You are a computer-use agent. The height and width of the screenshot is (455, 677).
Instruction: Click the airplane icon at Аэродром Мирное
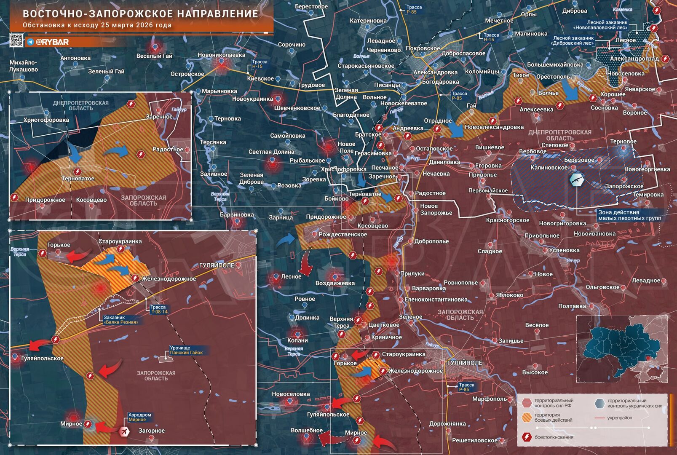point(124,431)
